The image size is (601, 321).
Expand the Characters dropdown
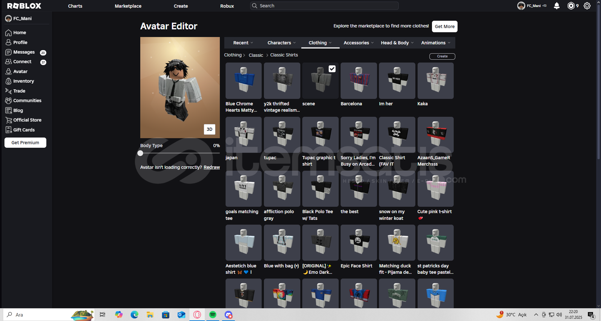pyautogui.click(x=281, y=43)
